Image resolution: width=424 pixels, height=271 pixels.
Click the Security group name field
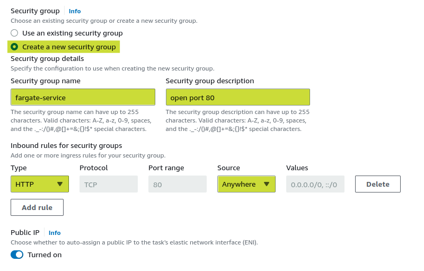coord(83,98)
